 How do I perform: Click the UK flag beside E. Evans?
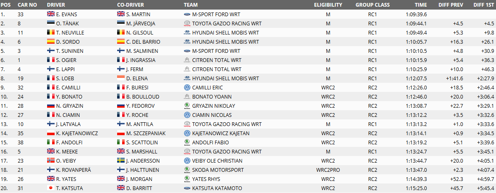point(50,14)
